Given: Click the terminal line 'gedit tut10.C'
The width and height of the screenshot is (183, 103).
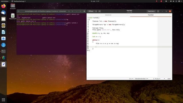Looking at the screenshot, I should (47, 23).
